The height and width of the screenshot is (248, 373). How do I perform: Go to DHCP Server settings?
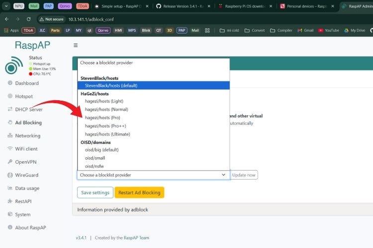(28, 110)
